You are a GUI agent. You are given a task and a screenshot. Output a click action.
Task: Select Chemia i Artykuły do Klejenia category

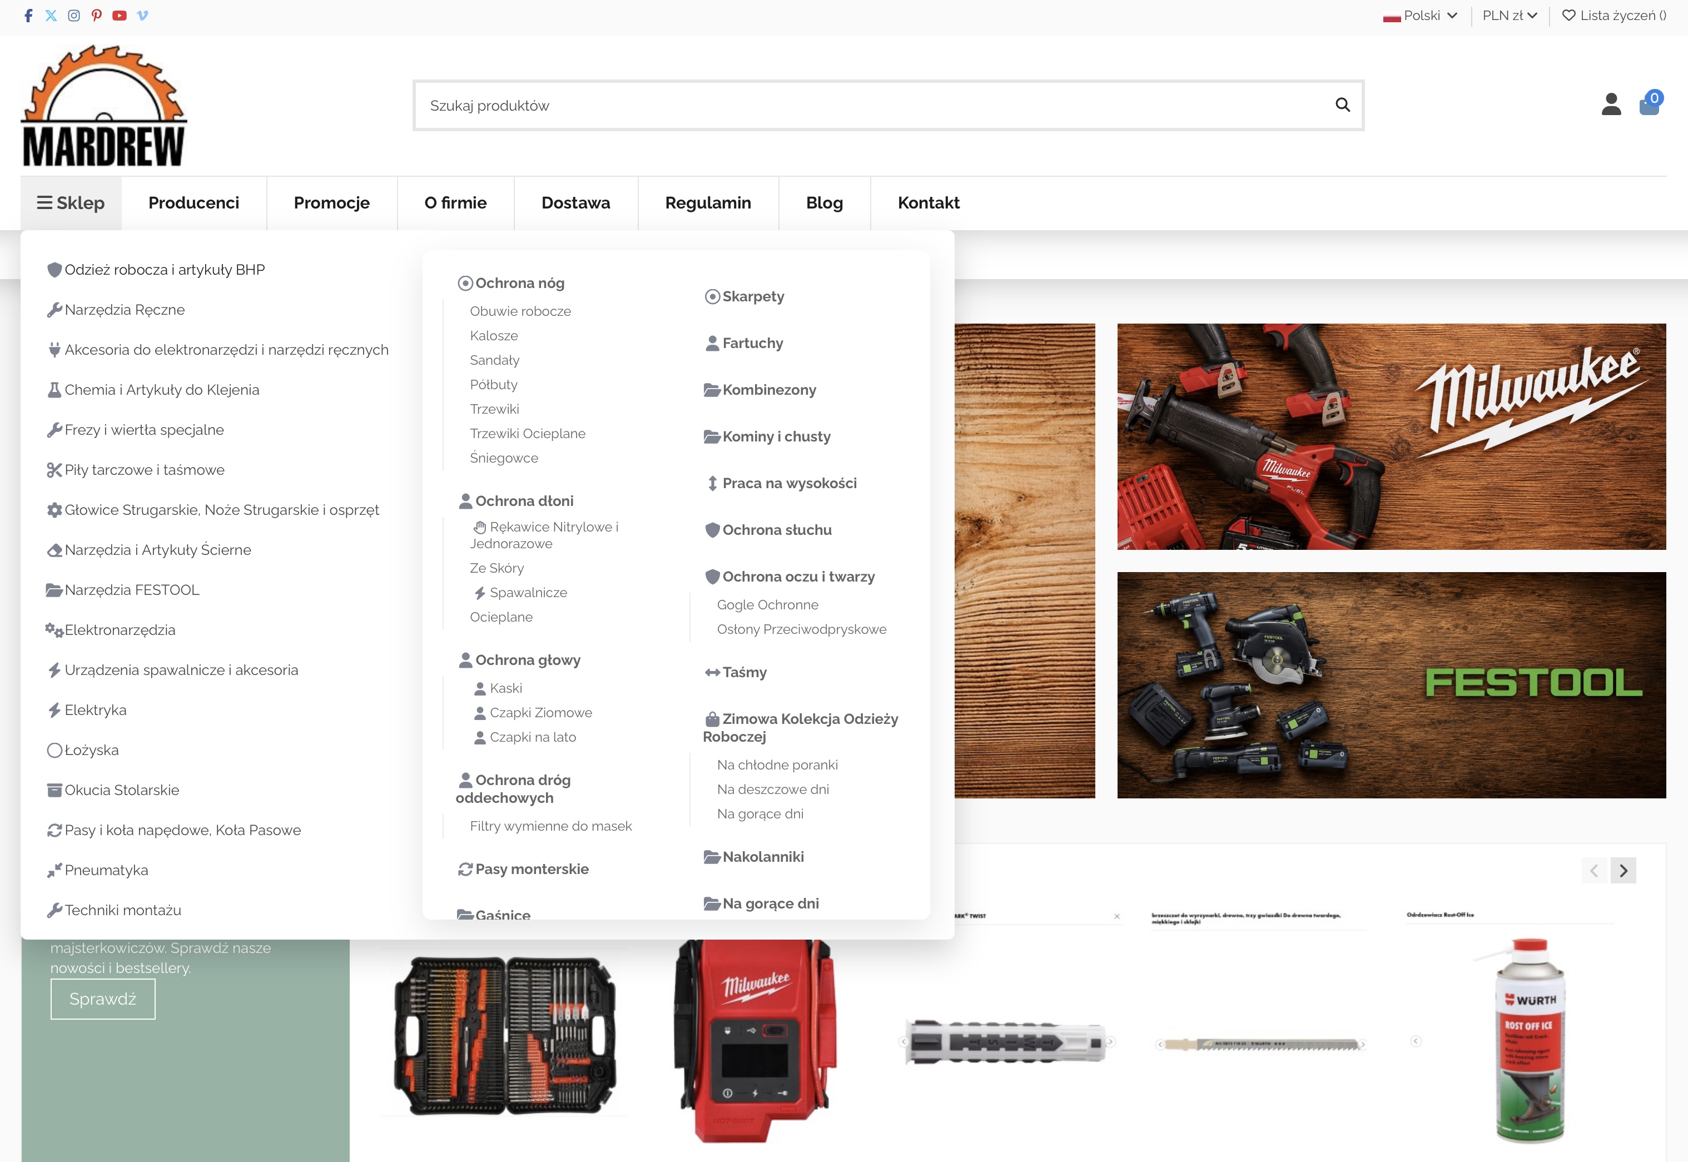click(153, 390)
